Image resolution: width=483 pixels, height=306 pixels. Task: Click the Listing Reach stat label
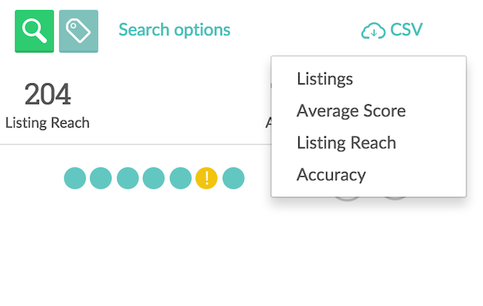(48, 123)
